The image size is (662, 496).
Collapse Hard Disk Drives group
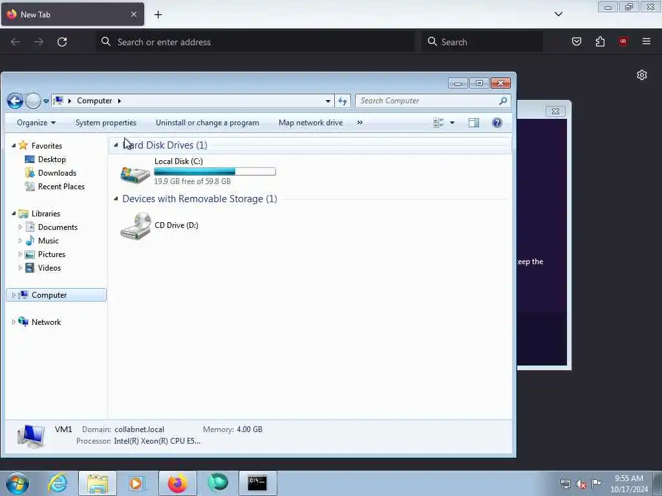[116, 145]
